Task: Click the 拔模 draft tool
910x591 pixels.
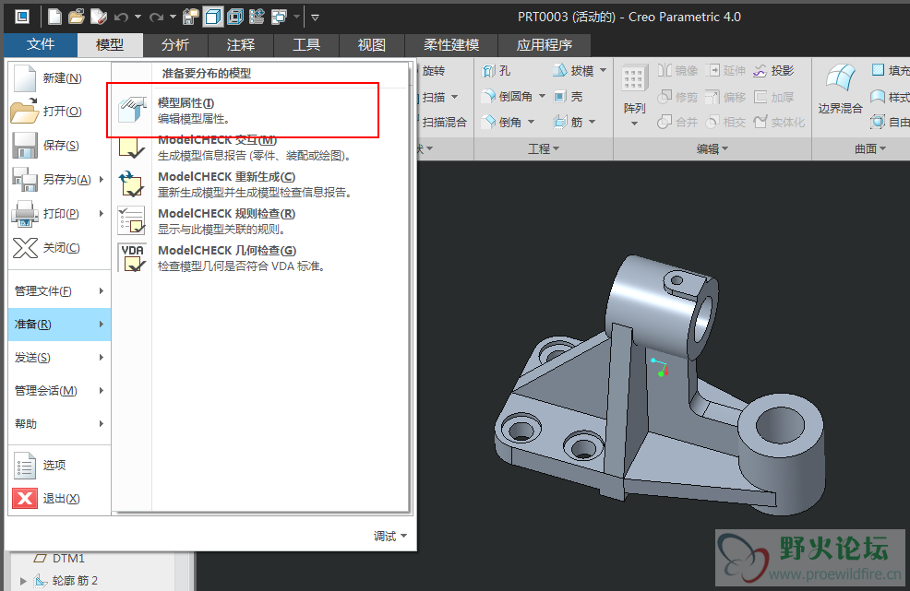Action: [573, 71]
